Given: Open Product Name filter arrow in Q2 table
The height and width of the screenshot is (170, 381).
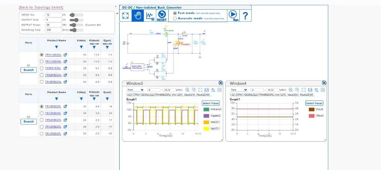Looking at the screenshot, I should click(56, 99).
